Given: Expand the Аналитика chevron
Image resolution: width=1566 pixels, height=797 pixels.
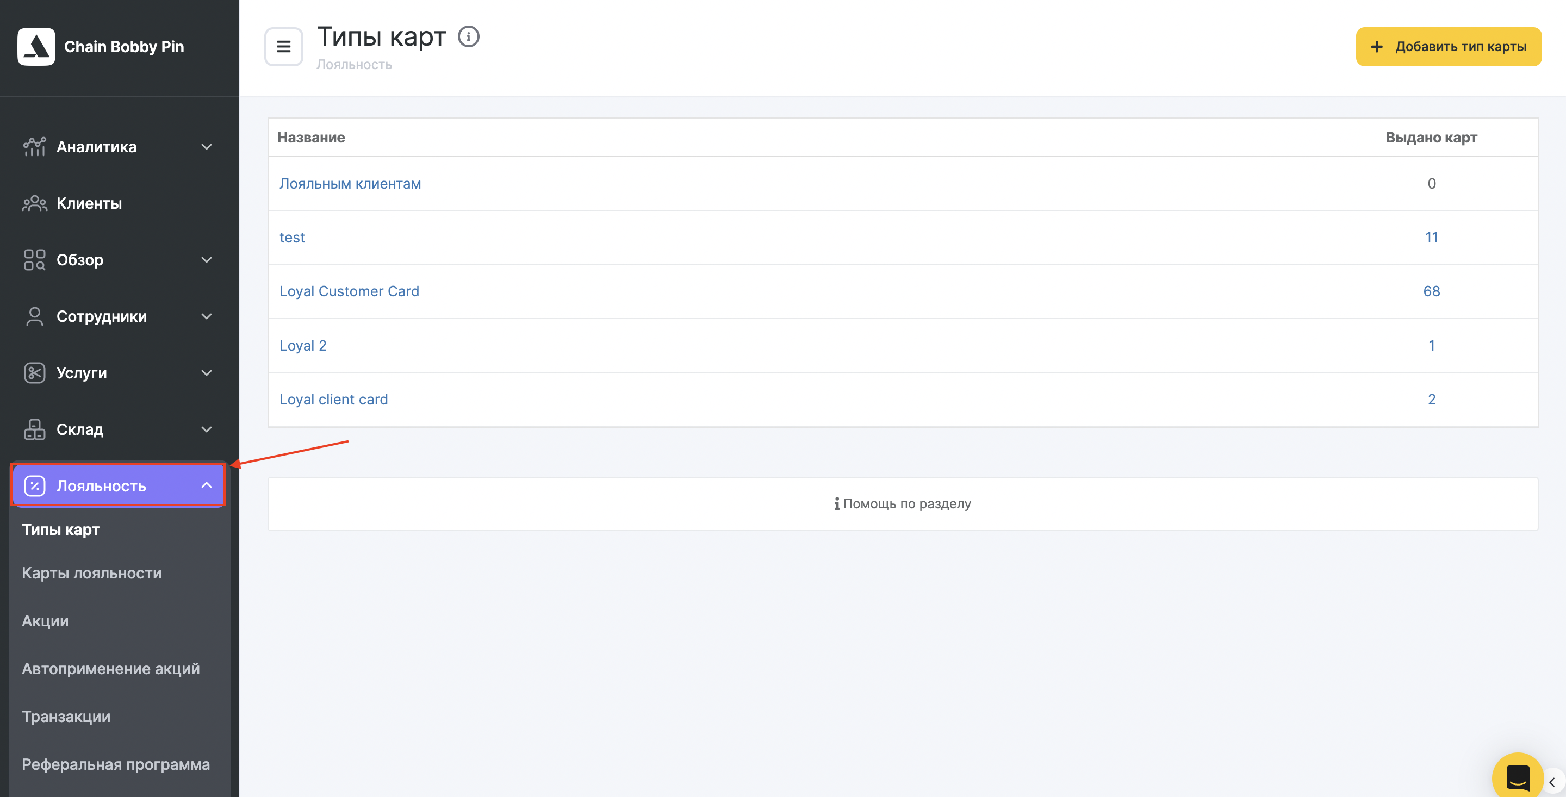Looking at the screenshot, I should pyautogui.click(x=207, y=146).
